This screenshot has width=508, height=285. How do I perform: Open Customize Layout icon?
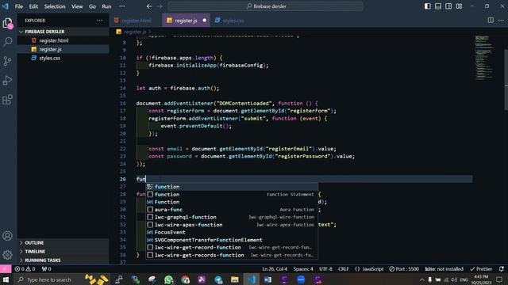point(459,6)
